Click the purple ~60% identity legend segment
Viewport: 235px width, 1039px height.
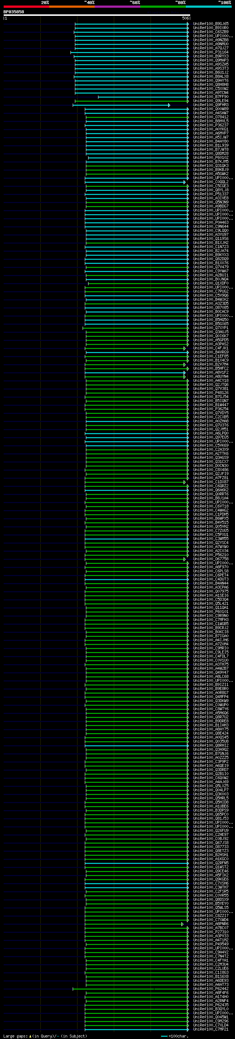(x=118, y=7)
